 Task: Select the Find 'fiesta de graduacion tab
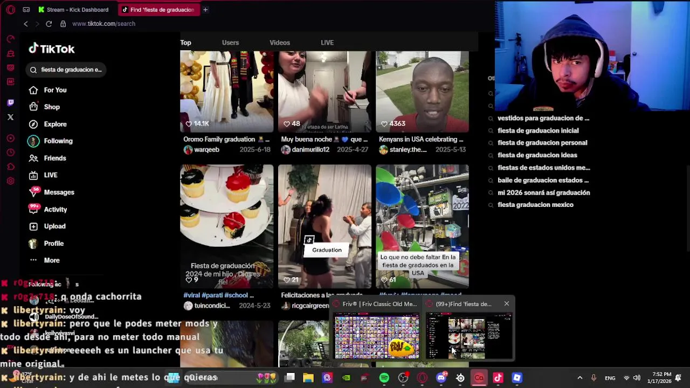pyautogui.click(x=158, y=10)
